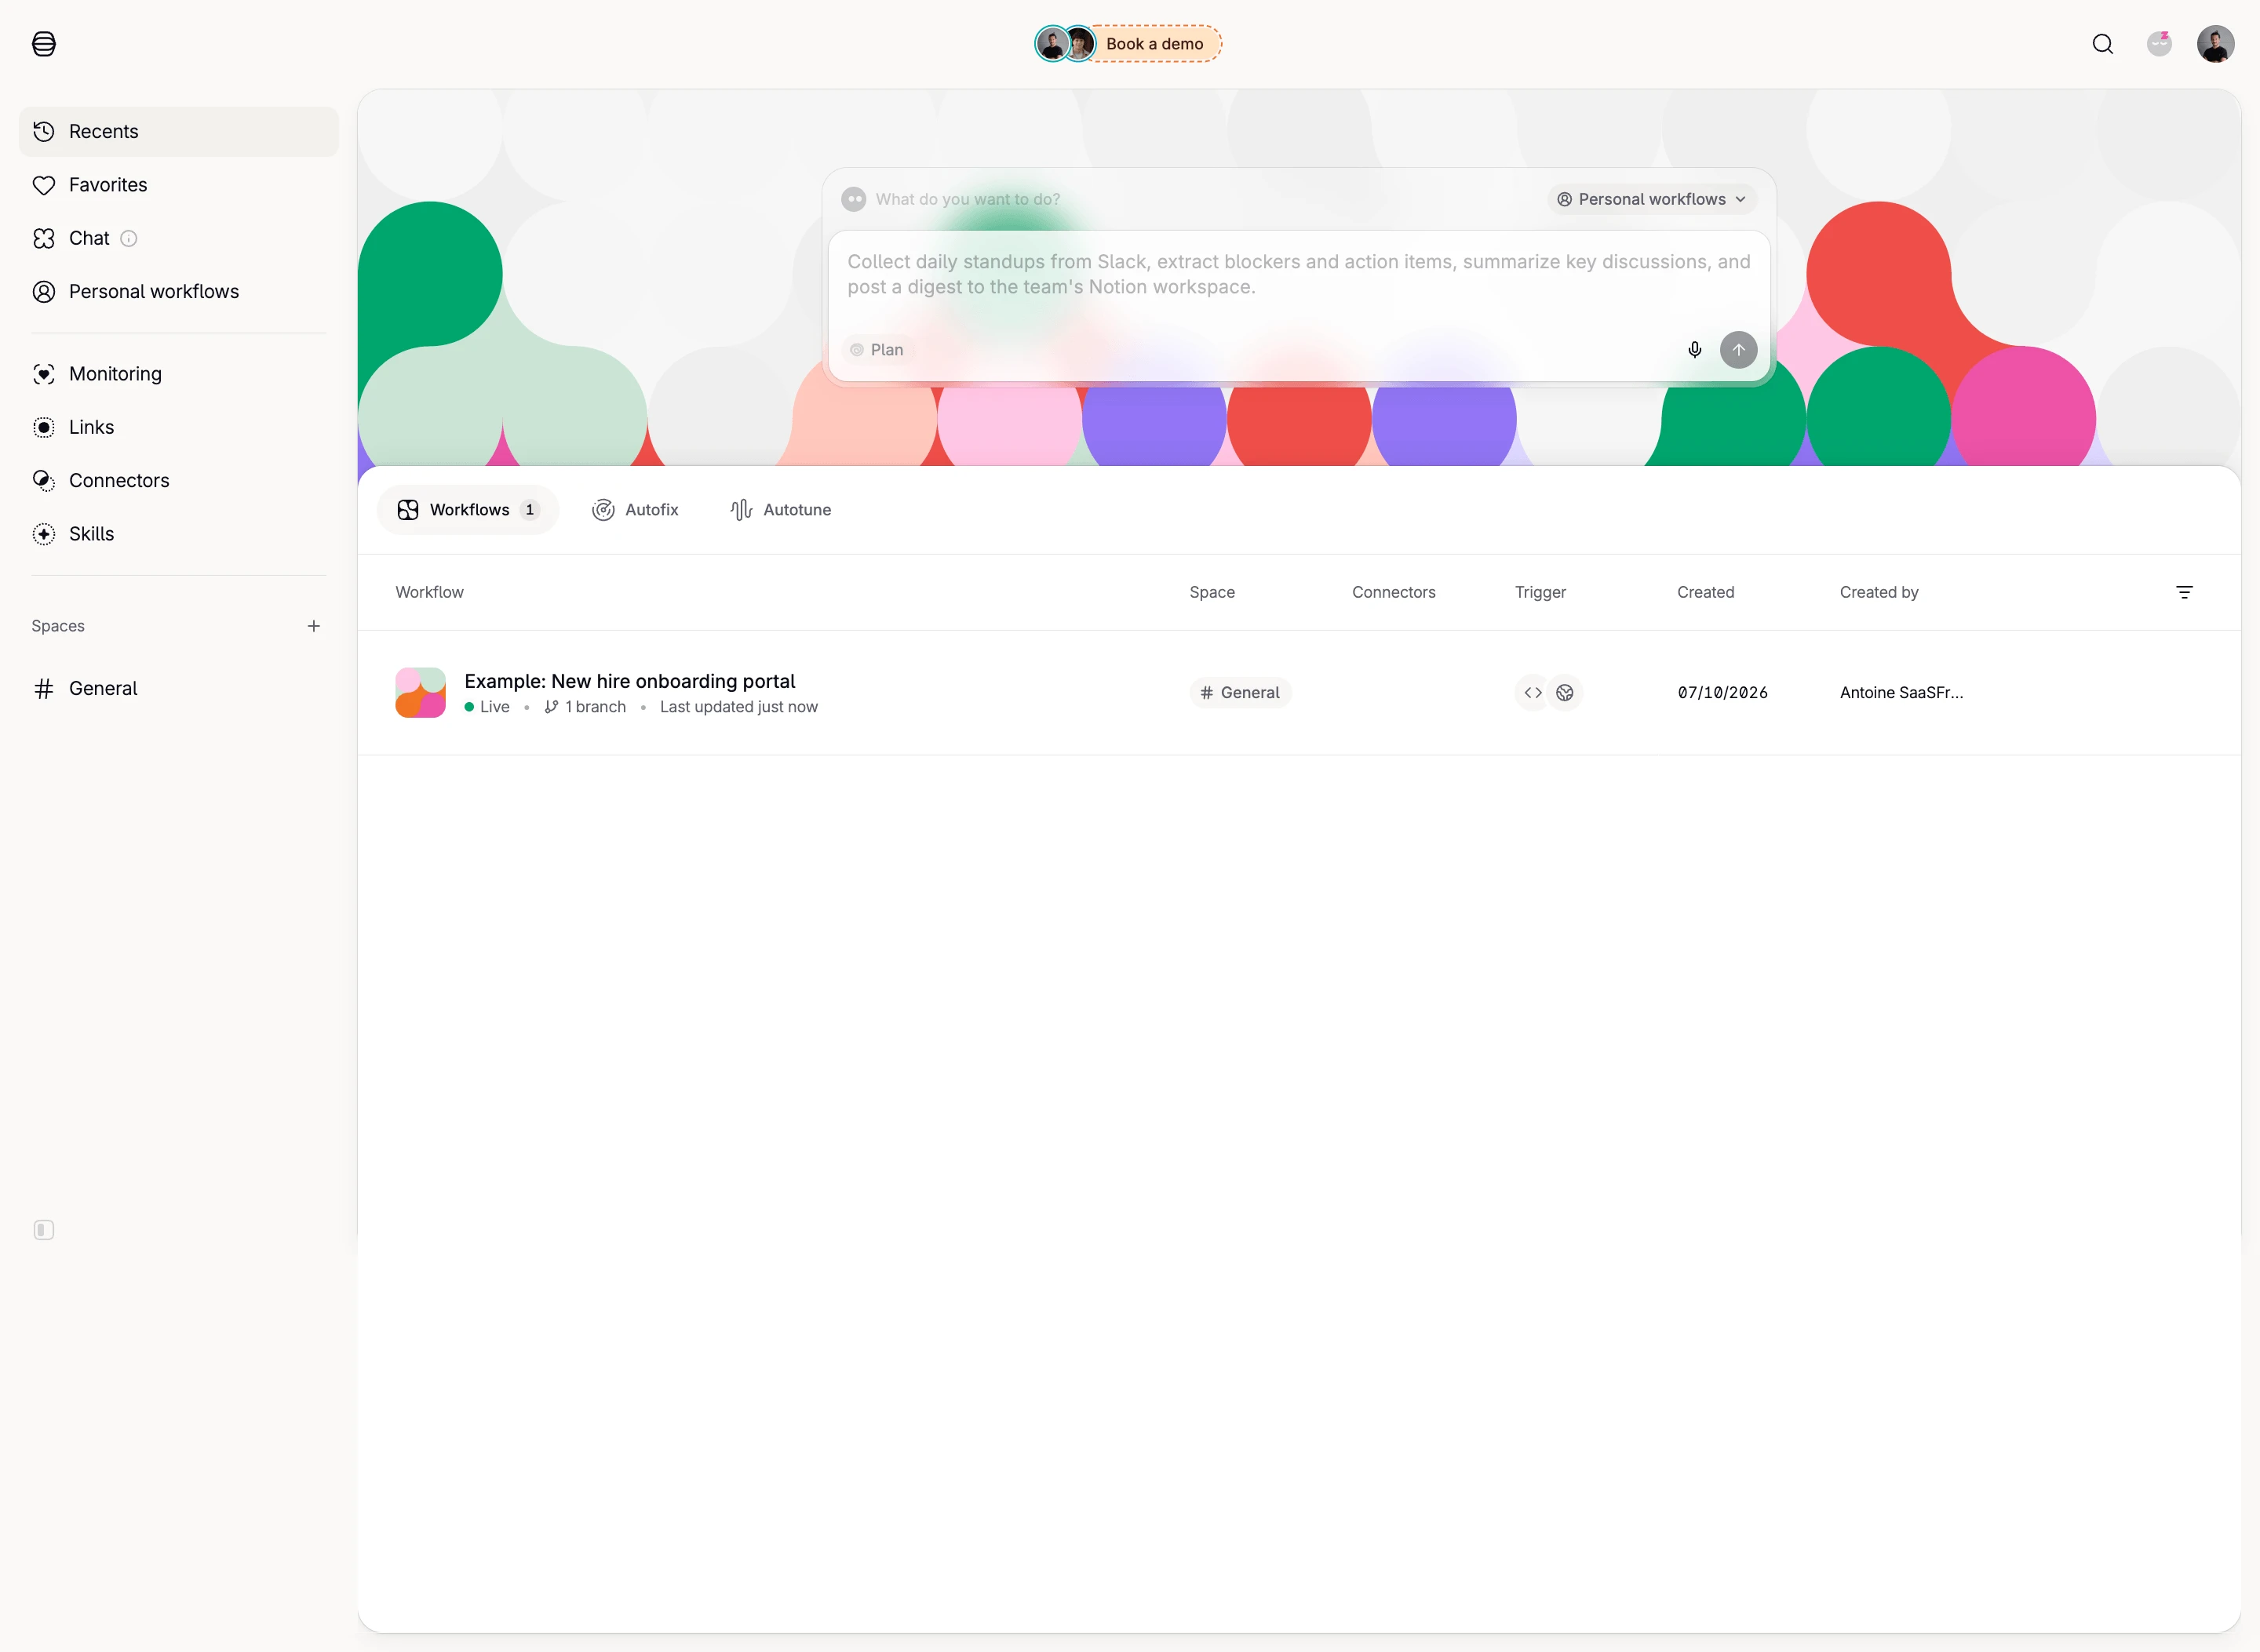The width and height of the screenshot is (2260, 1652).
Task: Click the Chat info icon
Action: [128, 239]
